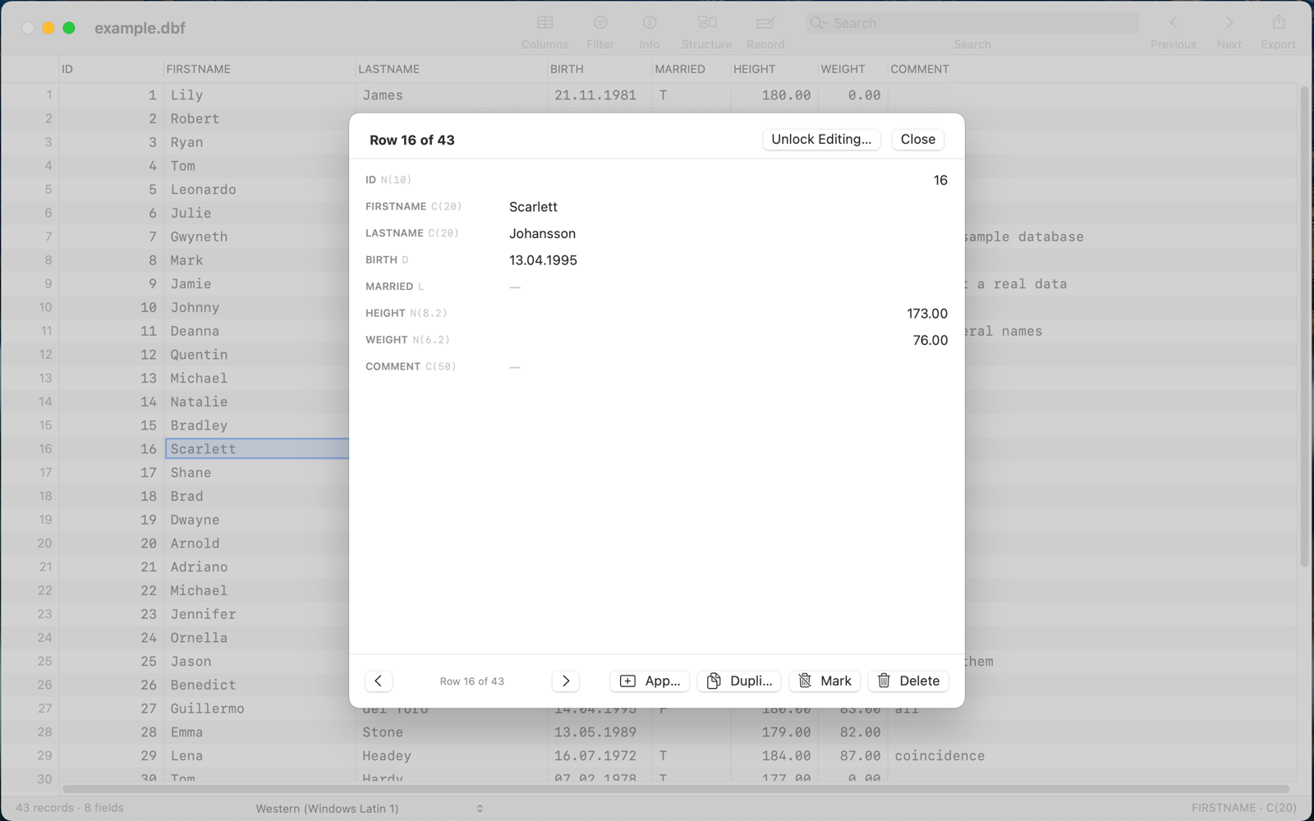Click the FIRSTNAME column header

pos(259,69)
